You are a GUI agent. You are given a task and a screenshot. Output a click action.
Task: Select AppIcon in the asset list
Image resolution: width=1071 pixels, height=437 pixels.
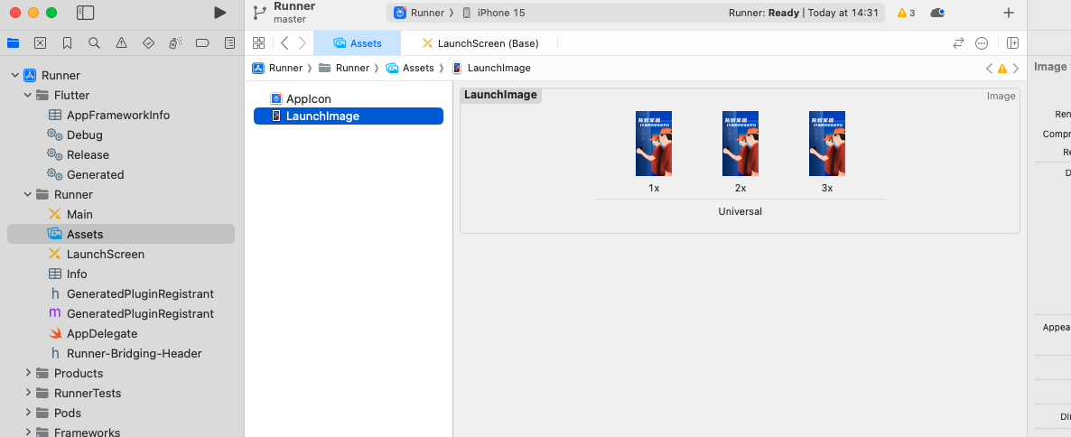(x=309, y=98)
